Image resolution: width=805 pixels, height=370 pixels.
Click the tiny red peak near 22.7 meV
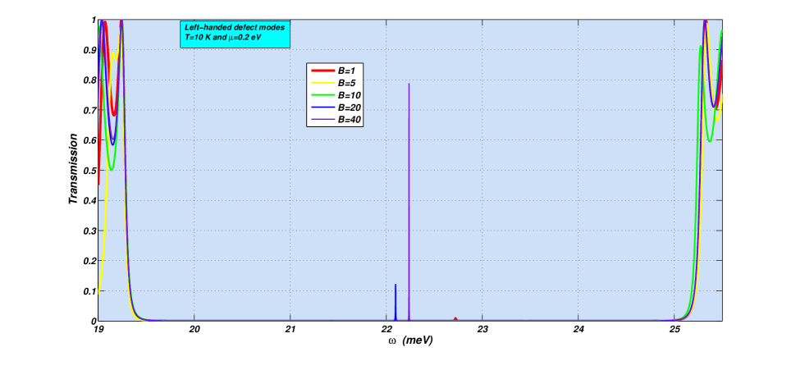455,319
